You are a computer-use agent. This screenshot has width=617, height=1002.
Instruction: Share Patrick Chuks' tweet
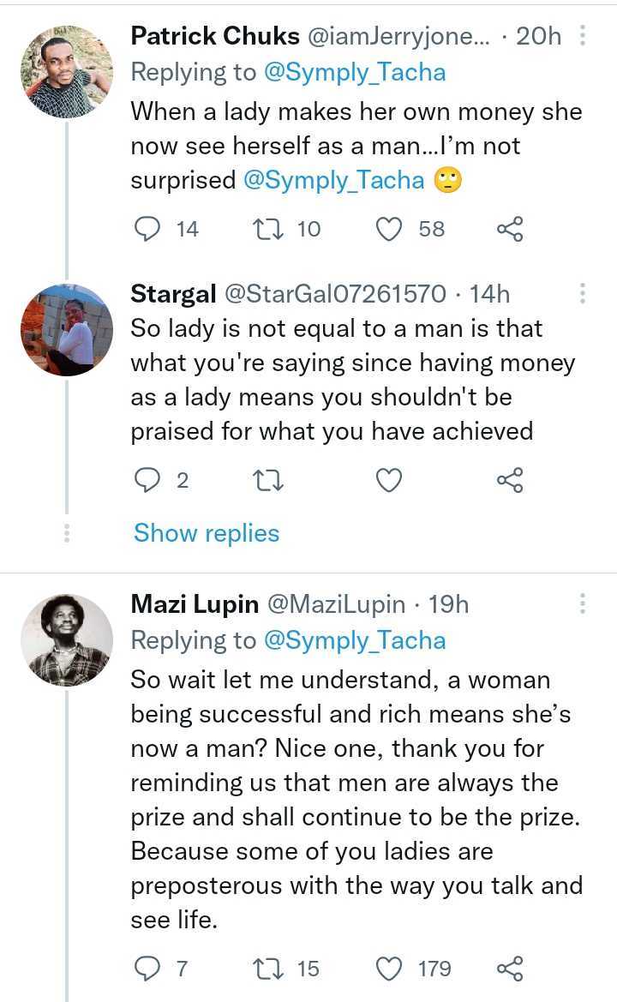(510, 229)
